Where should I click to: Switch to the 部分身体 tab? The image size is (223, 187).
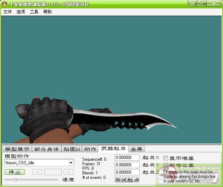click(46, 149)
